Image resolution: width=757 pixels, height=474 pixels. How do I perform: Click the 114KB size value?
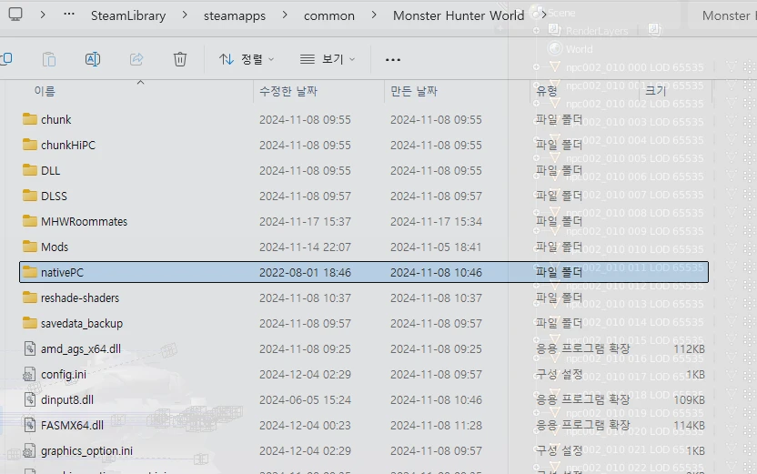(689, 425)
